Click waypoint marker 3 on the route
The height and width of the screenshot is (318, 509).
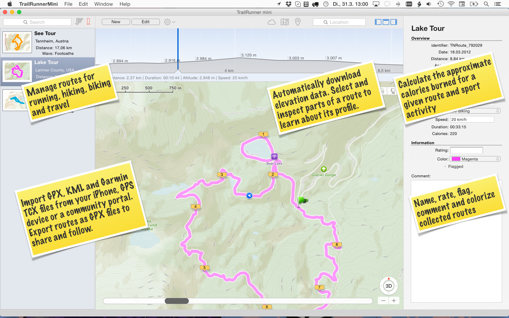(x=222, y=175)
